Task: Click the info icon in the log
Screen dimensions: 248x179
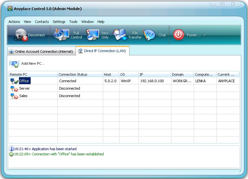Action: tap(11, 149)
